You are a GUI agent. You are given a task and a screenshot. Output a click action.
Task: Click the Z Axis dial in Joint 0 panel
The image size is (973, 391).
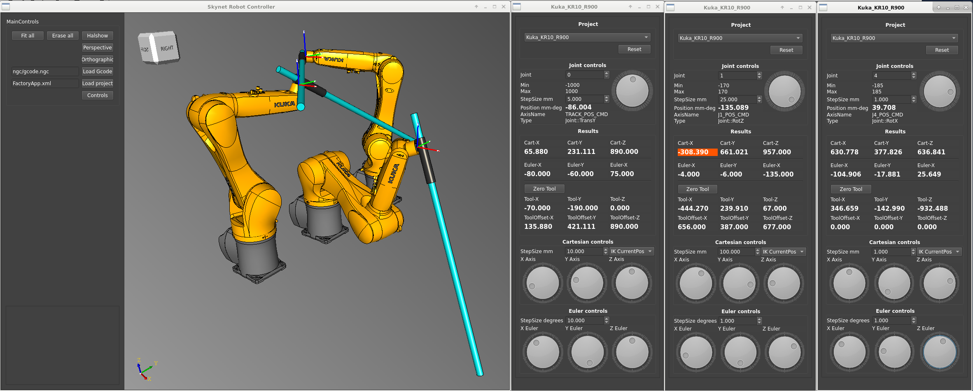coord(632,283)
